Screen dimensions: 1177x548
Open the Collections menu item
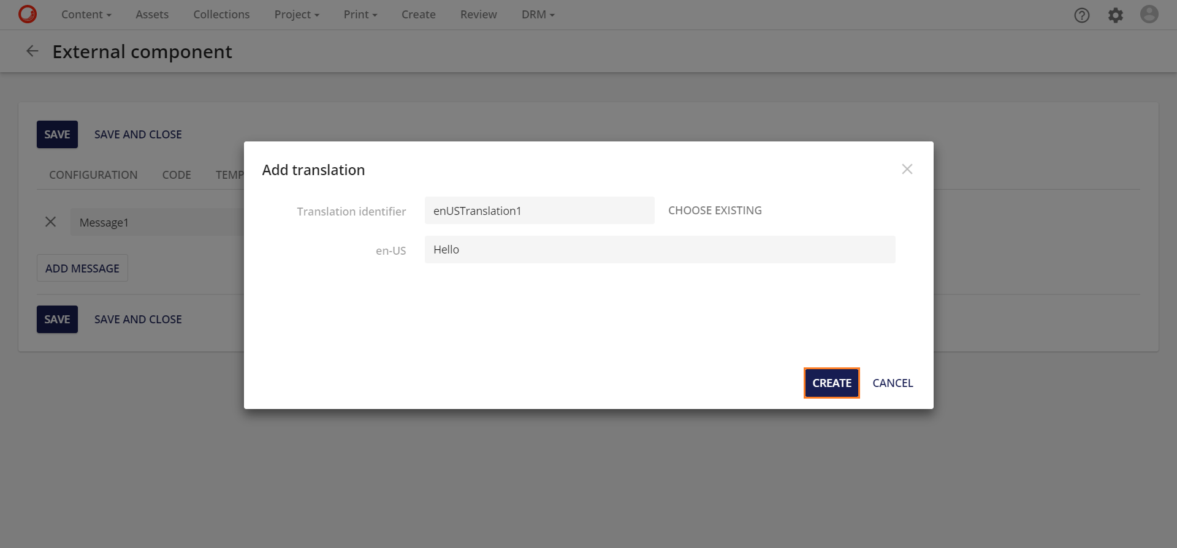pyautogui.click(x=221, y=15)
